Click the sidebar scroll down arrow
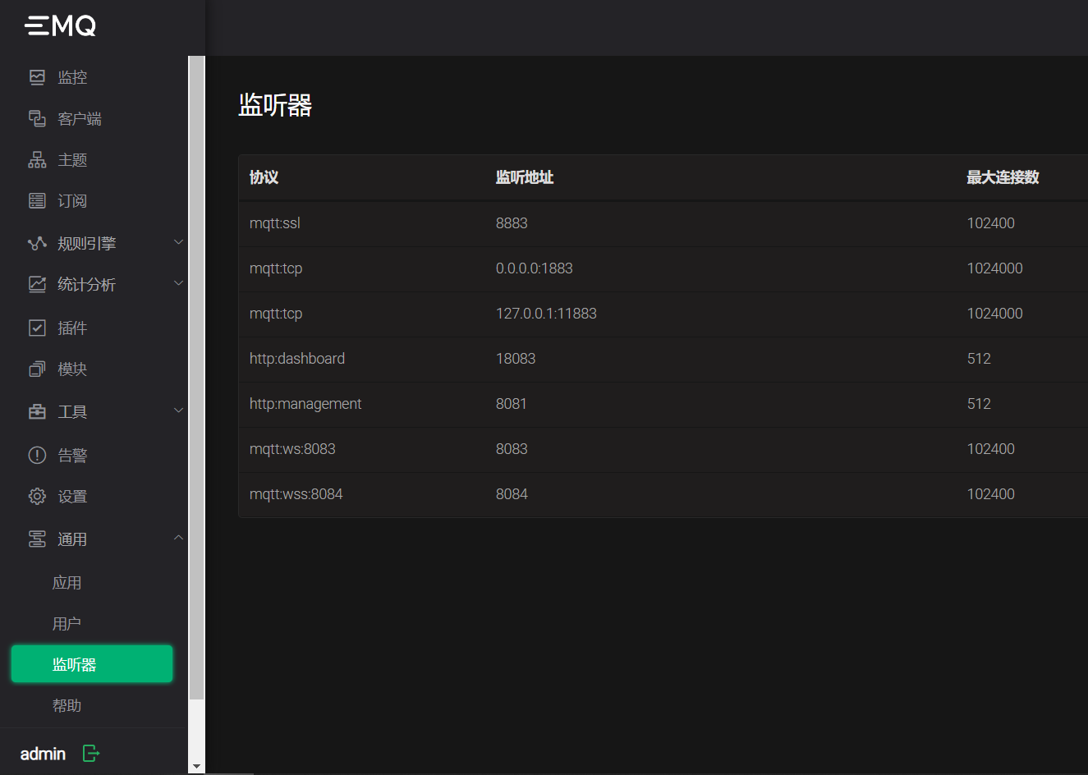This screenshot has height=775, width=1088. click(196, 767)
